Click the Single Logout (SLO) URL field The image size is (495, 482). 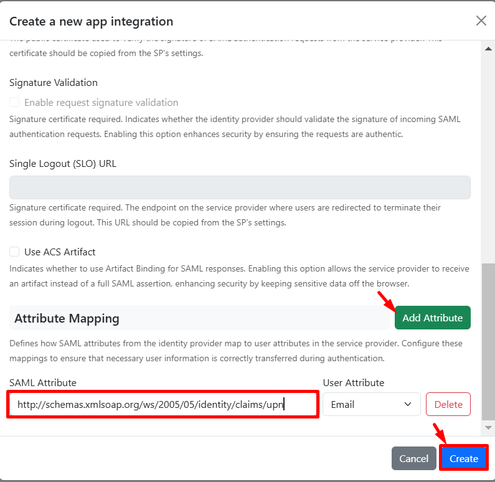240,187
